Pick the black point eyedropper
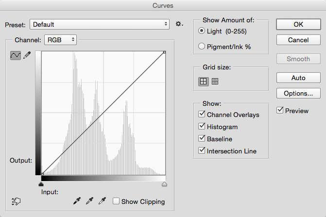The width and height of the screenshot is (326, 217). point(77,201)
